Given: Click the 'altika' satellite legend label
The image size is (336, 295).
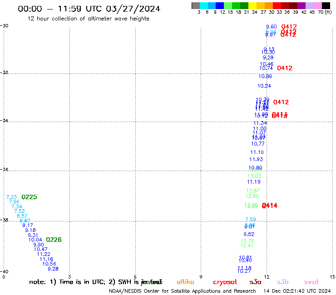Looking at the screenshot, I should (x=185, y=282).
